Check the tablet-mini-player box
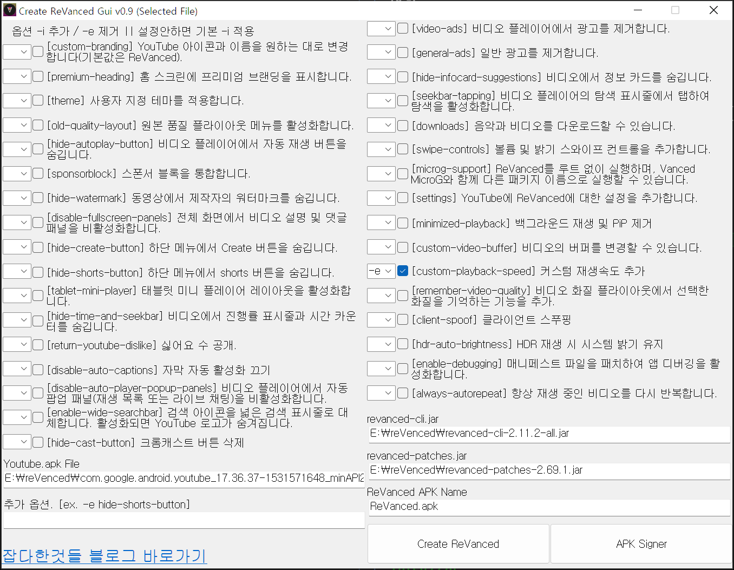The height and width of the screenshot is (570, 734). tap(38, 296)
